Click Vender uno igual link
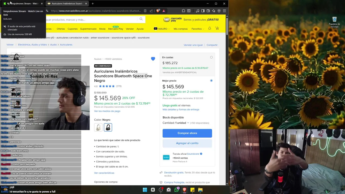The height and width of the screenshot is (194, 345). (193, 45)
